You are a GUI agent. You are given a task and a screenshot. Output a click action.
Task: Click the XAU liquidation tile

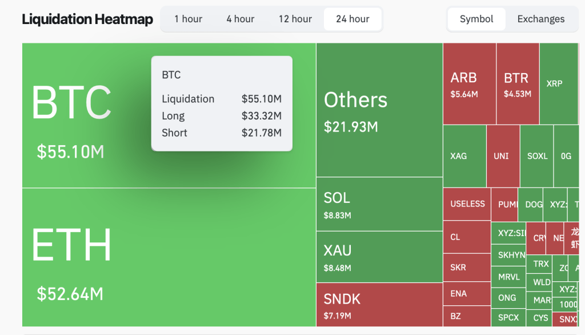coord(379,257)
